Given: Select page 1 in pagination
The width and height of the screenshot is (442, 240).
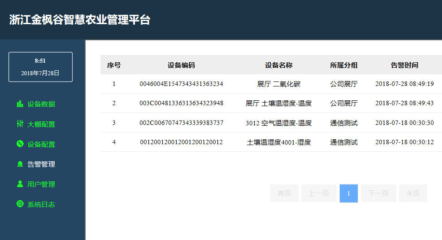Looking at the screenshot, I should pyautogui.click(x=349, y=193).
